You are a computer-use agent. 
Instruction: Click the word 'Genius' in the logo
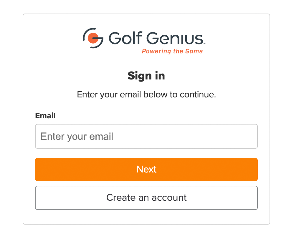(x=174, y=38)
